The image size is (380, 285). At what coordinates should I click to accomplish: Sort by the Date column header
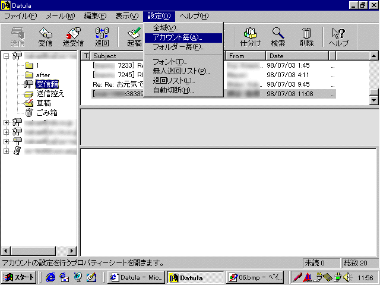(297, 56)
